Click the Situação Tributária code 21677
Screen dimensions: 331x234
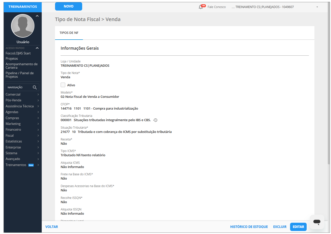click(x=65, y=132)
